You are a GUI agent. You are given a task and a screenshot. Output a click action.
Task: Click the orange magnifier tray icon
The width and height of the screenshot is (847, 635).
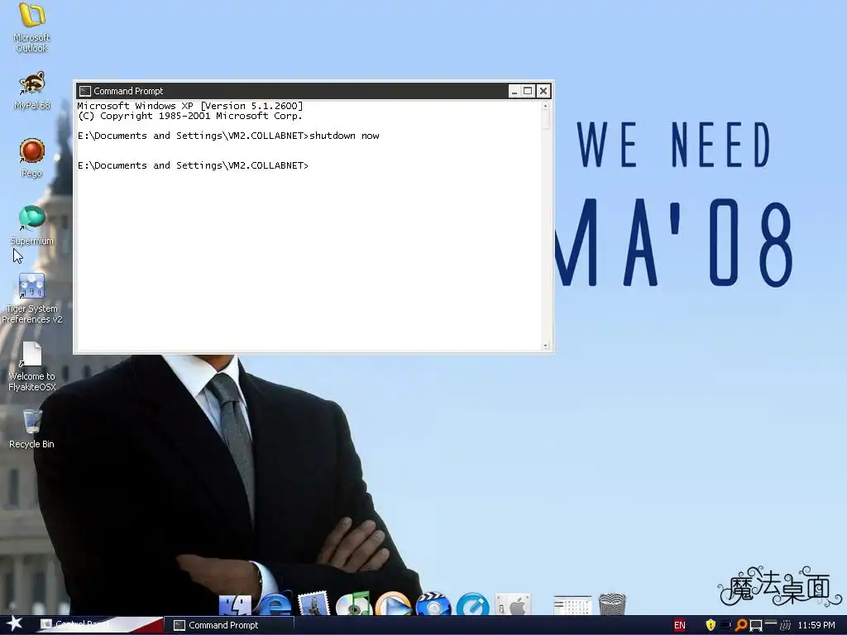742,625
